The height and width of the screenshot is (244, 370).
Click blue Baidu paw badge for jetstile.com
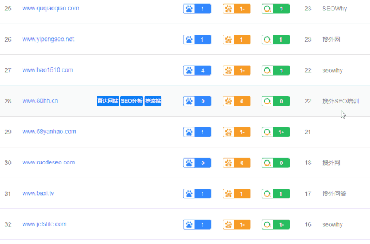point(197,224)
